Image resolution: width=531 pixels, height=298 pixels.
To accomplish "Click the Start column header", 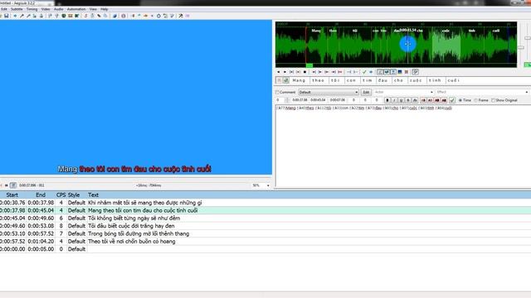I will pyautogui.click(x=12, y=195).
